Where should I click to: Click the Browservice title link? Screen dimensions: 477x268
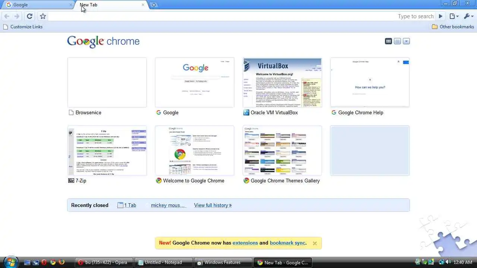pos(88,112)
